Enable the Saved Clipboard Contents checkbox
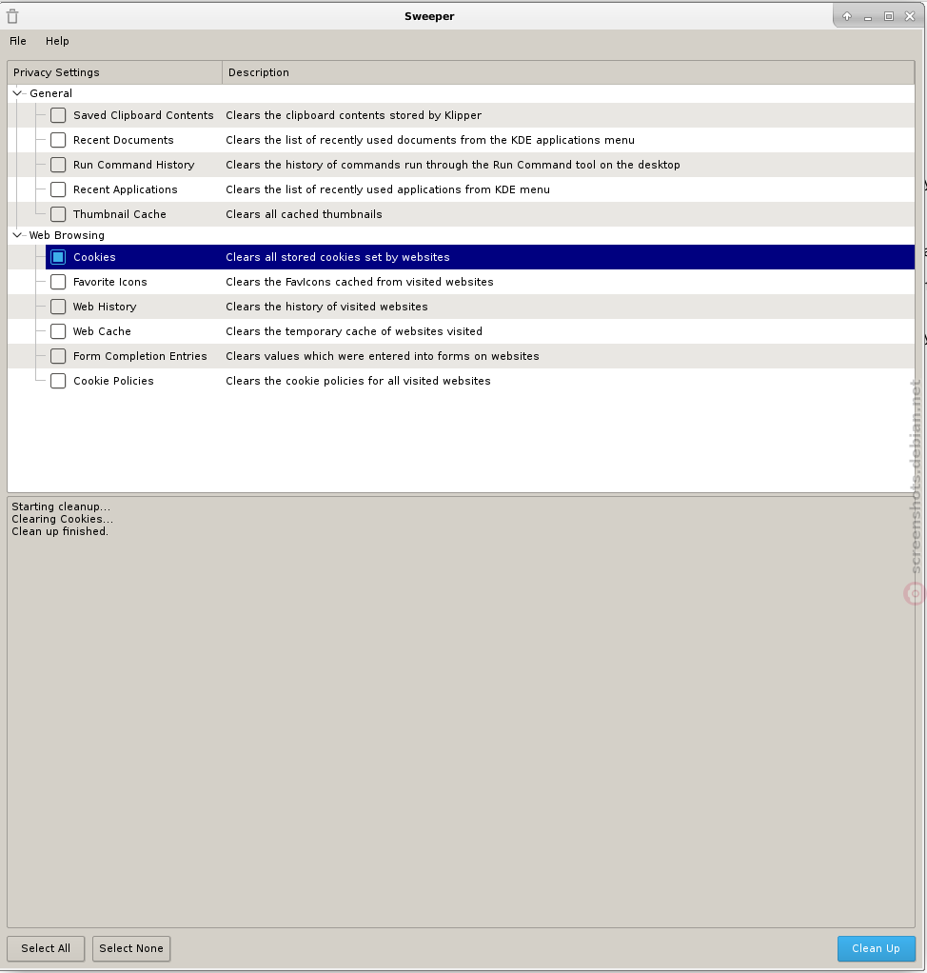The height and width of the screenshot is (973, 927). tap(58, 115)
